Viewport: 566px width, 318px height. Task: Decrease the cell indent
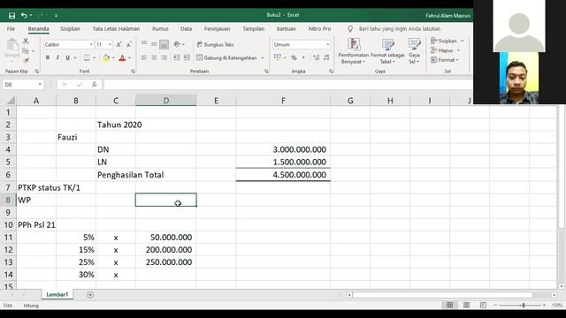[177, 57]
